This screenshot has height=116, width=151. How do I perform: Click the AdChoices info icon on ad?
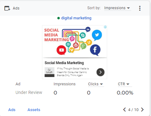(x=105, y=27)
